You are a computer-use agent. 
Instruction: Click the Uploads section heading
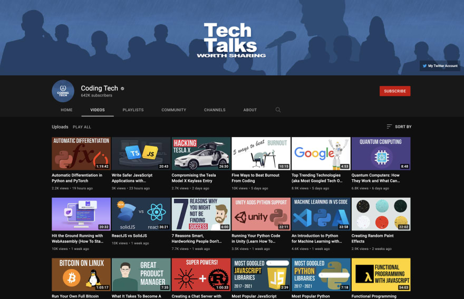pos(60,127)
